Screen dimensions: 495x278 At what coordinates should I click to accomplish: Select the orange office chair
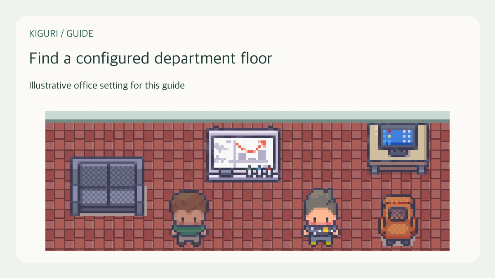tap(397, 220)
